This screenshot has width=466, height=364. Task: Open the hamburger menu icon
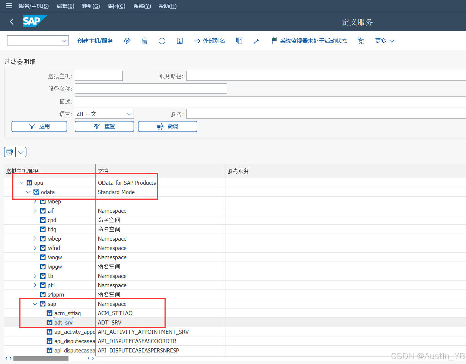tap(9, 6)
